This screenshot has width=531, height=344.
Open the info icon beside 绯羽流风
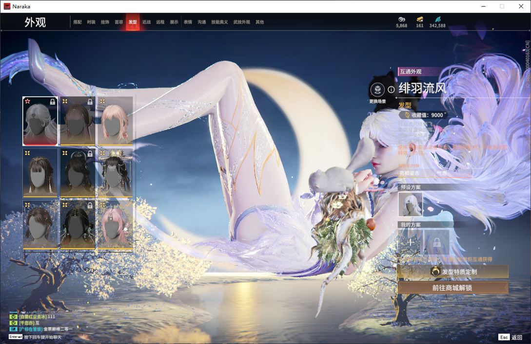click(391, 90)
